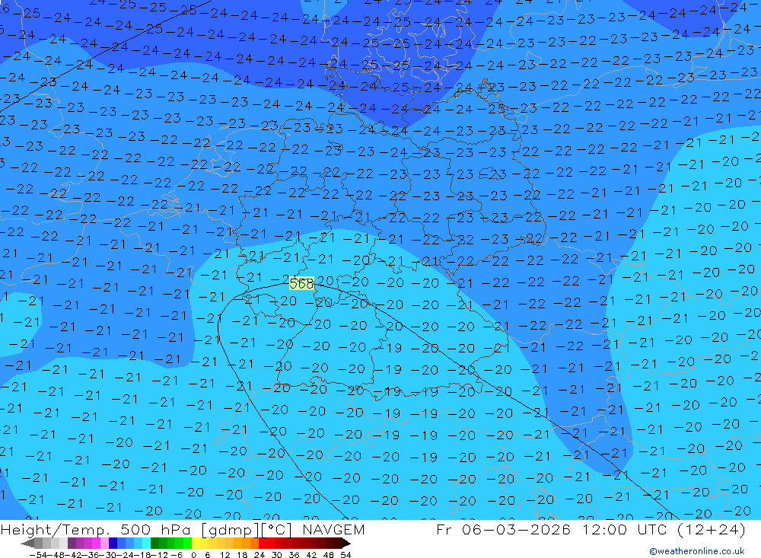Click the 568 height contour label
This screenshot has width=761, height=558.
(x=301, y=283)
